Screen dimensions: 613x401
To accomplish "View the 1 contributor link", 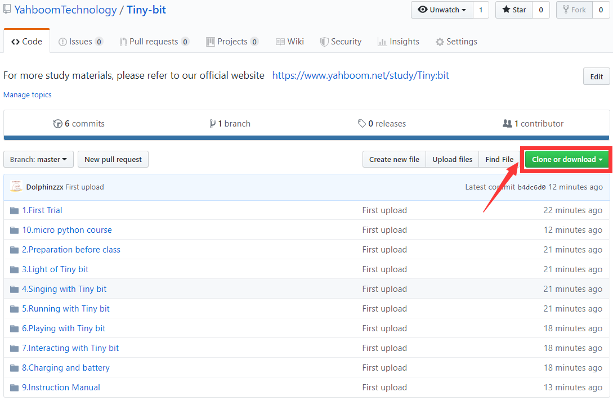I will tap(533, 124).
